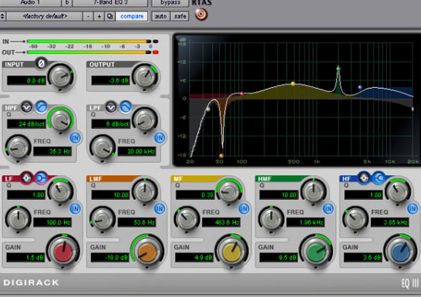
Task: Select LF peak filter type icon
Action: pos(26,177)
